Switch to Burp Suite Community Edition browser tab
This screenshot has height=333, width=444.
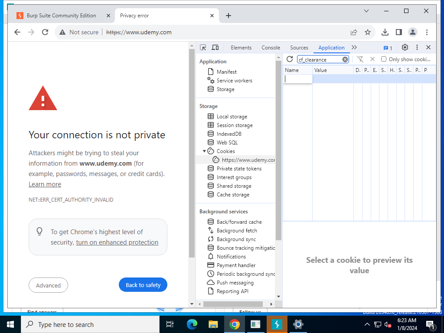[x=61, y=16]
